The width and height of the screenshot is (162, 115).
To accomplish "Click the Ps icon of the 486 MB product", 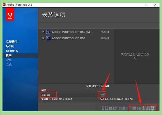I will tap(48, 38).
